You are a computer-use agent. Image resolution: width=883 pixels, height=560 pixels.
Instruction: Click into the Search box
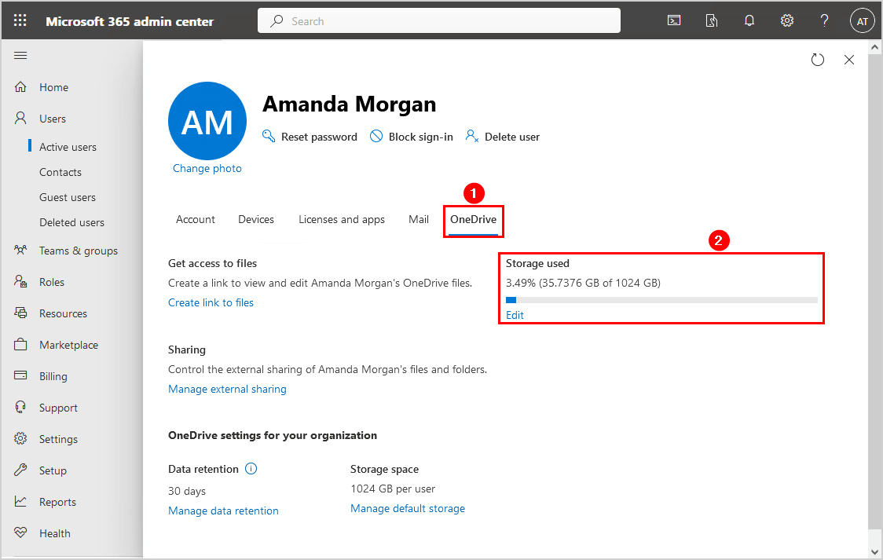tap(438, 21)
